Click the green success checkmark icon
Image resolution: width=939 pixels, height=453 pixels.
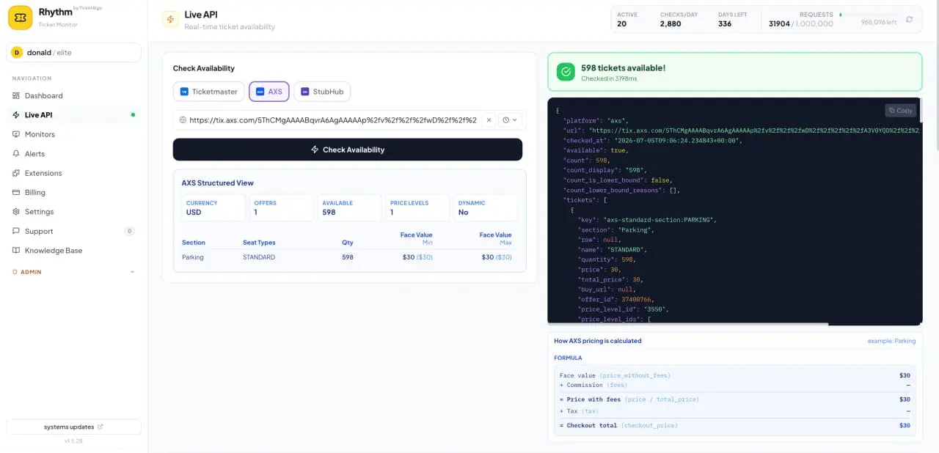(566, 72)
